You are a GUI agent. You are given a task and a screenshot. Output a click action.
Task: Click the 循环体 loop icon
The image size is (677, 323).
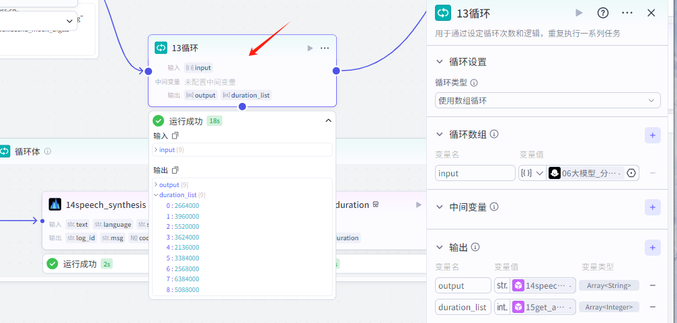click(4, 151)
